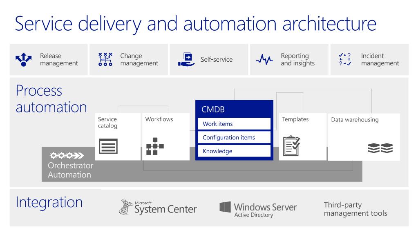Click the Windows Server text

(x=265, y=207)
